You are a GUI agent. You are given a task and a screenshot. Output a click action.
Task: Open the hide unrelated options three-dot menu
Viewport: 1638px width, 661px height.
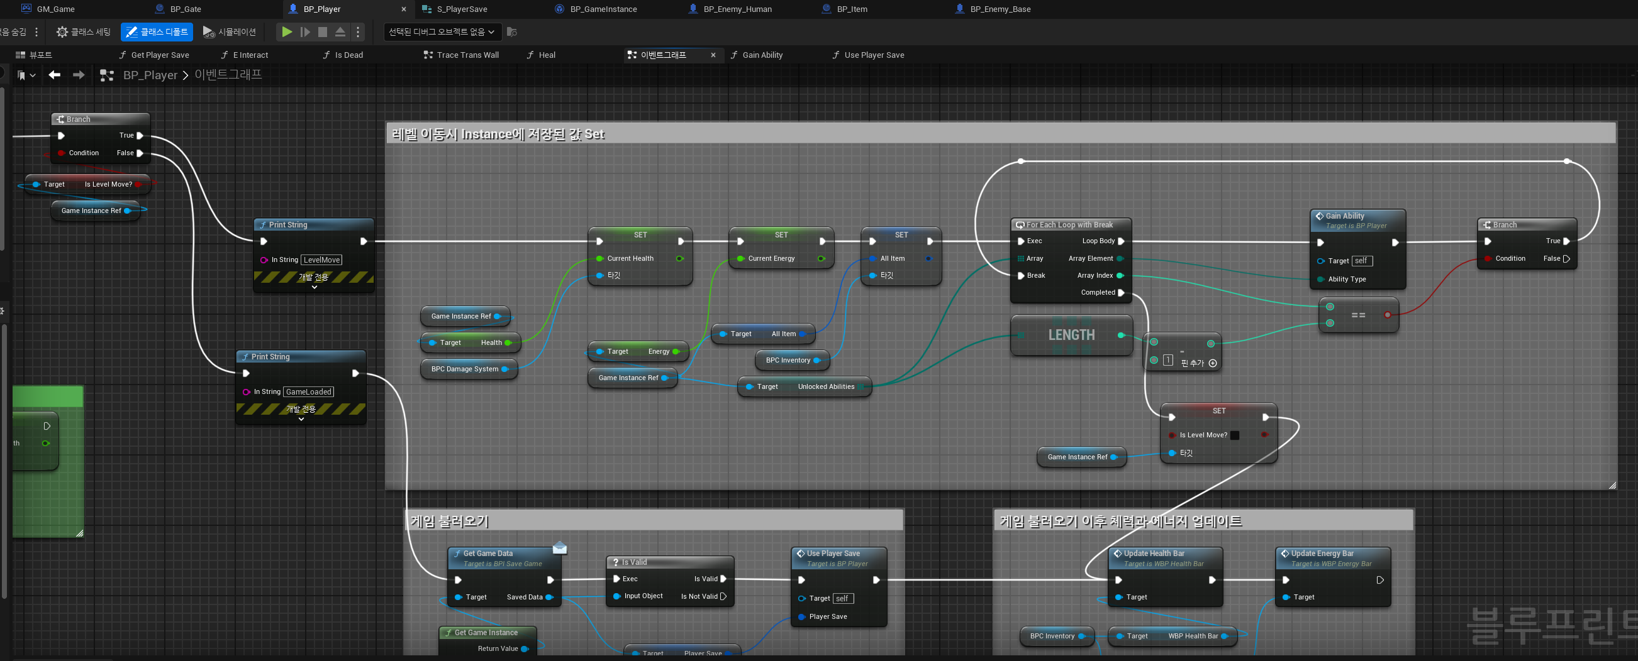coord(36,32)
